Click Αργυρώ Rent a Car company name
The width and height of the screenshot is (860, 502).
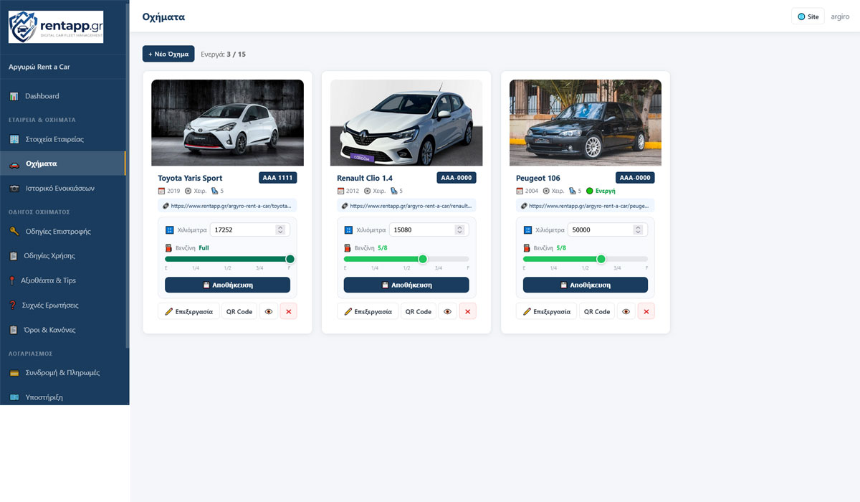point(39,67)
